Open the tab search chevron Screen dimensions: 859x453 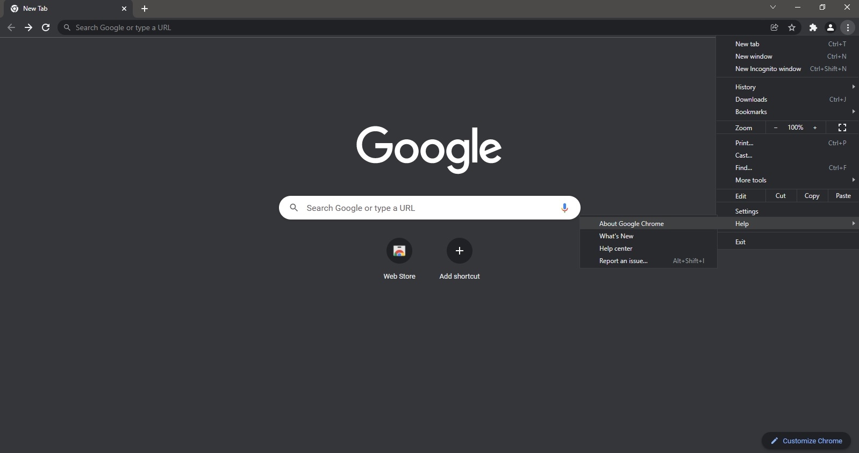(773, 8)
